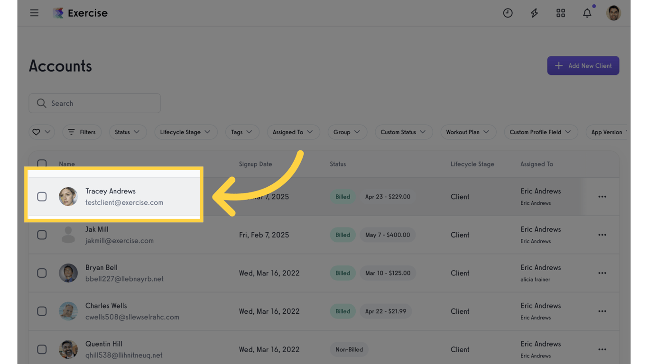The width and height of the screenshot is (648, 364).
Task: Click the profile avatar in the top bar
Action: point(613,13)
